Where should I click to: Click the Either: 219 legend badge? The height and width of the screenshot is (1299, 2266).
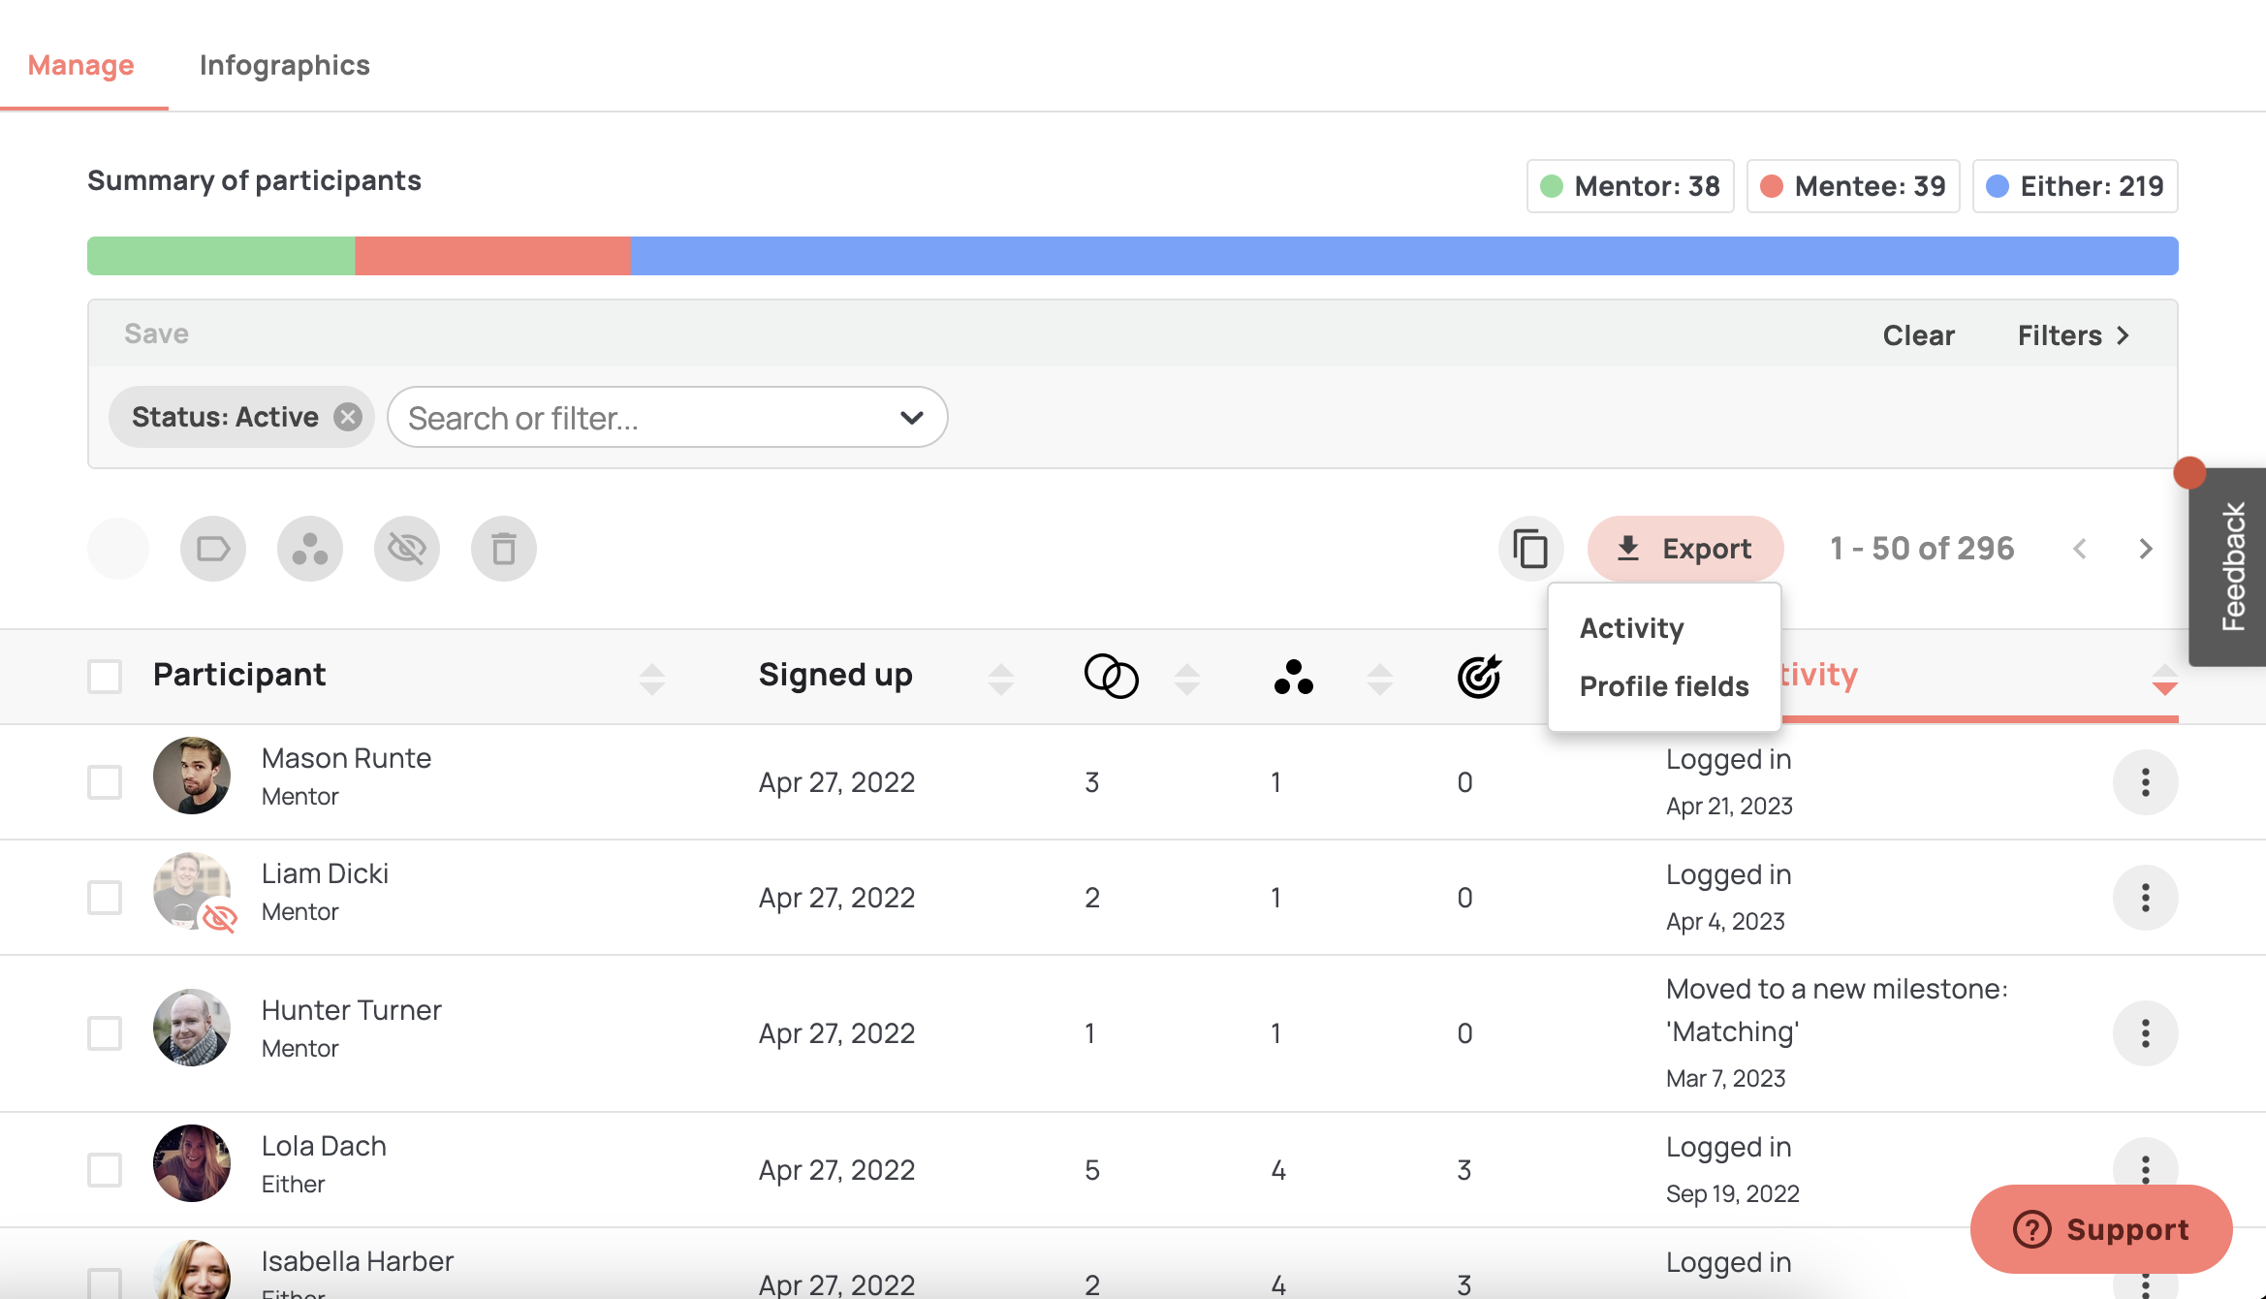click(x=2075, y=186)
